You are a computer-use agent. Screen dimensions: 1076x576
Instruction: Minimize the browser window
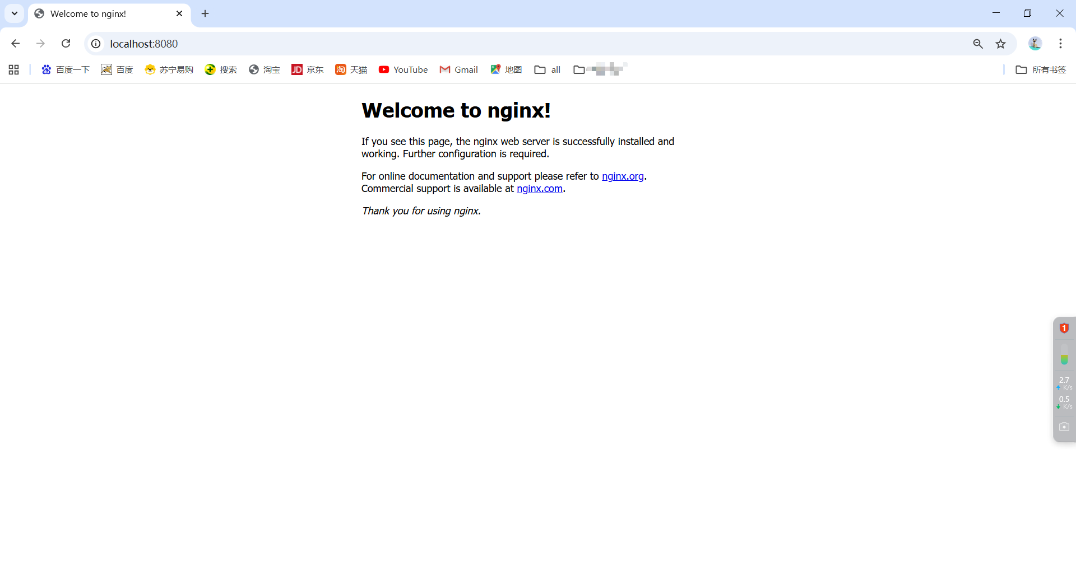point(996,13)
